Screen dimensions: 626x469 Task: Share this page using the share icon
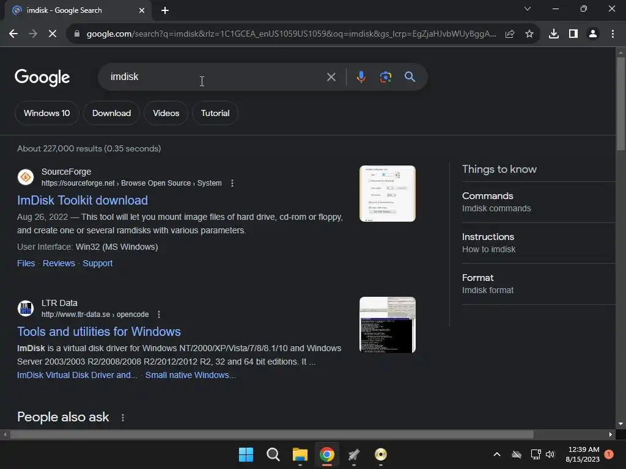click(x=510, y=34)
